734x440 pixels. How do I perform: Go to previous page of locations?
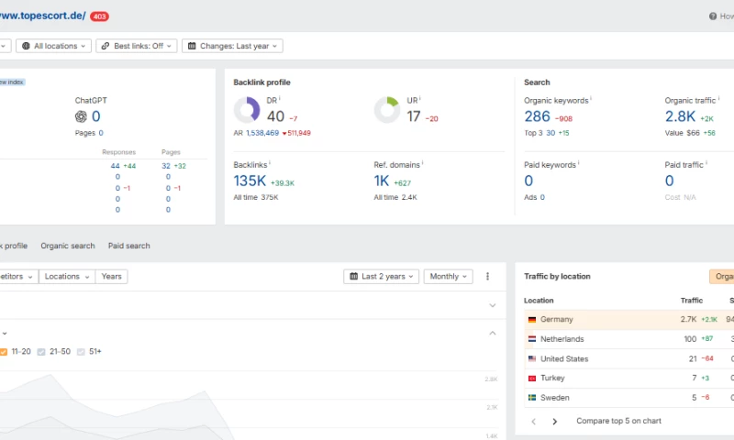coord(534,422)
